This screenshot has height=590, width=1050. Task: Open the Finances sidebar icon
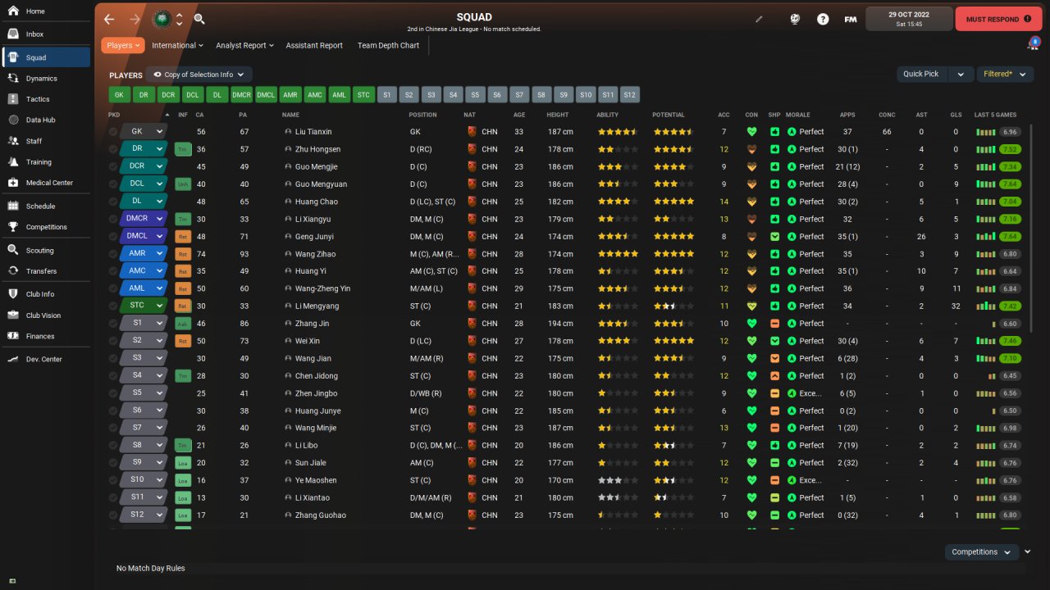pyautogui.click(x=13, y=336)
